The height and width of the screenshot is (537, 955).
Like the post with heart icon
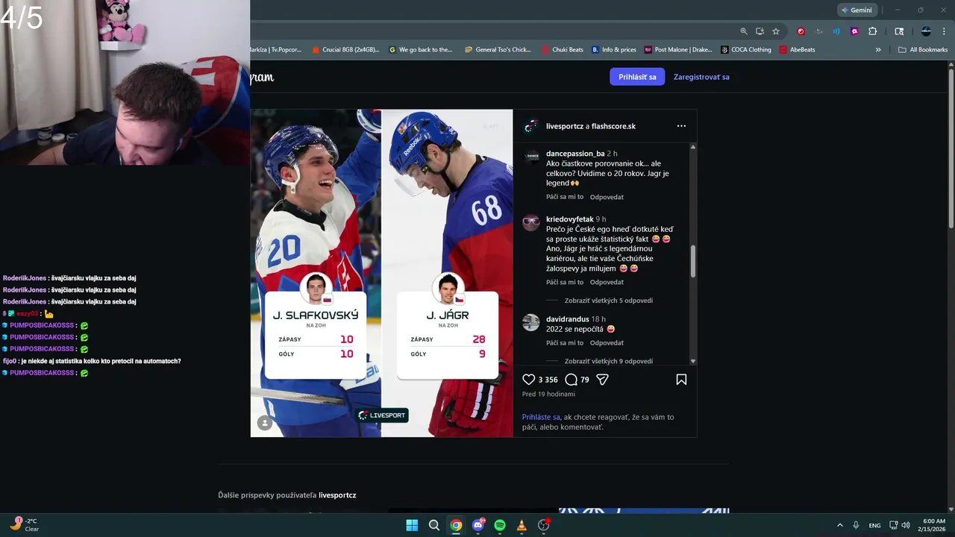528,380
